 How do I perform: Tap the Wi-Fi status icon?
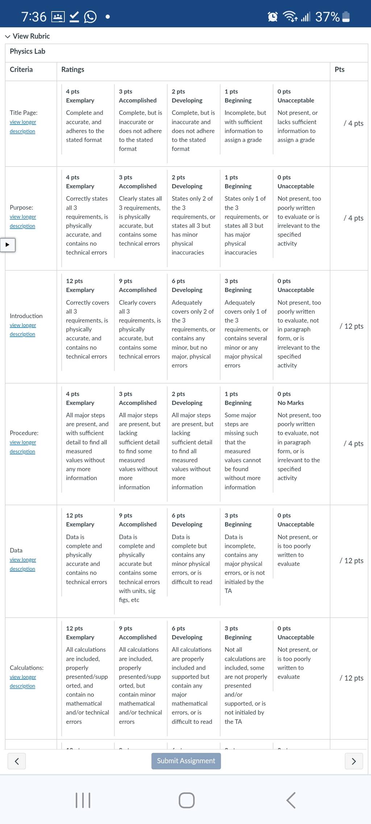(x=290, y=16)
